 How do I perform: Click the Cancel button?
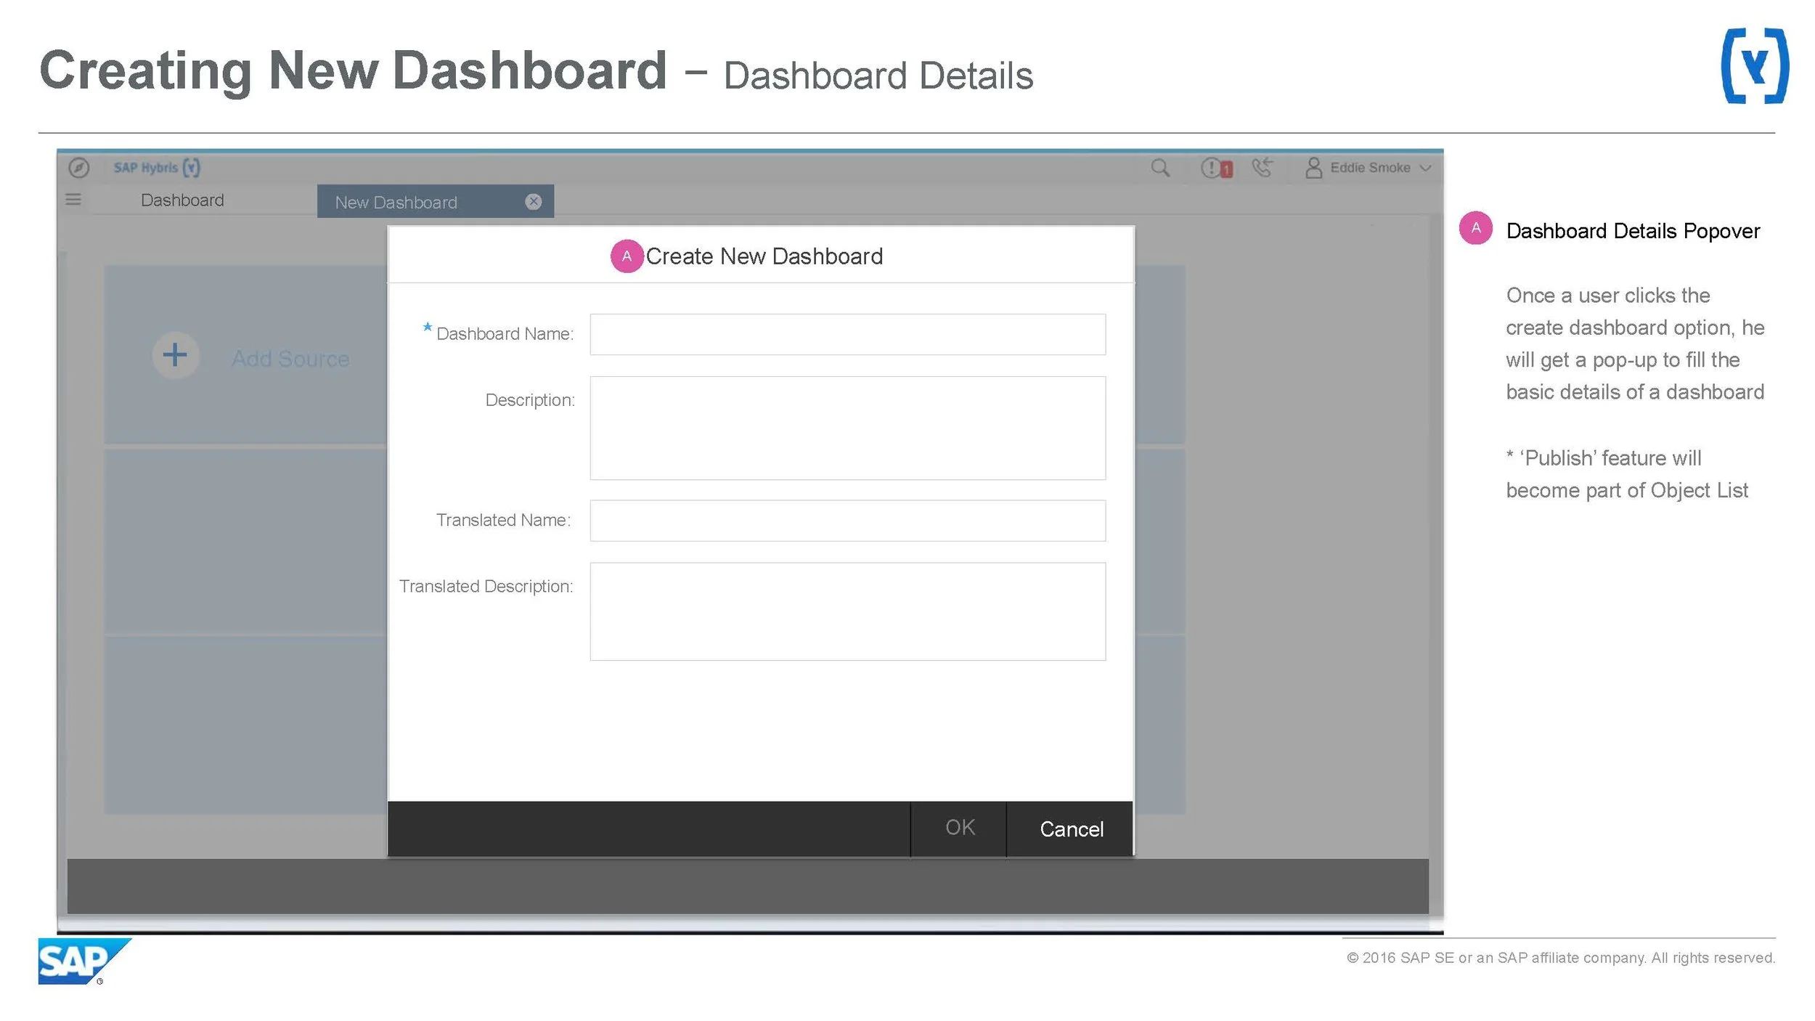pyautogui.click(x=1071, y=829)
